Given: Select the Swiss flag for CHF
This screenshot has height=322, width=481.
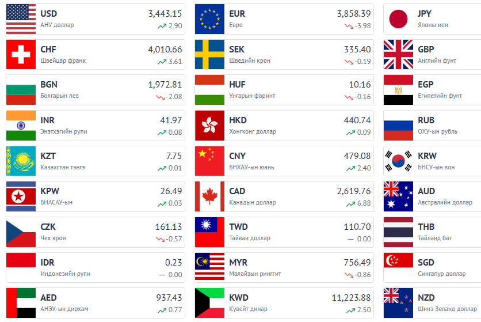Looking at the screenshot, I should coord(21,54).
